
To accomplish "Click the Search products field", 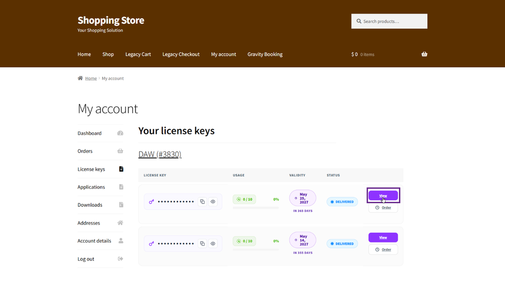I will click(390, 21).
